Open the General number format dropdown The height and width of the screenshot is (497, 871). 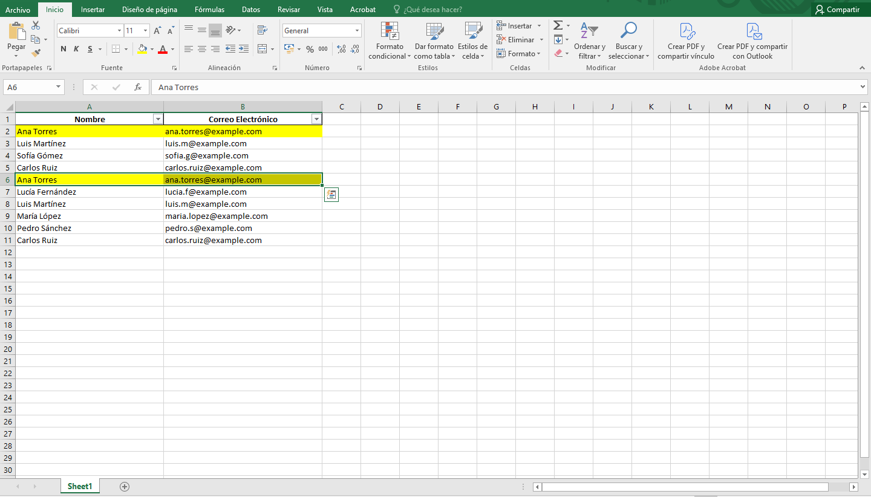coord(357,31)
